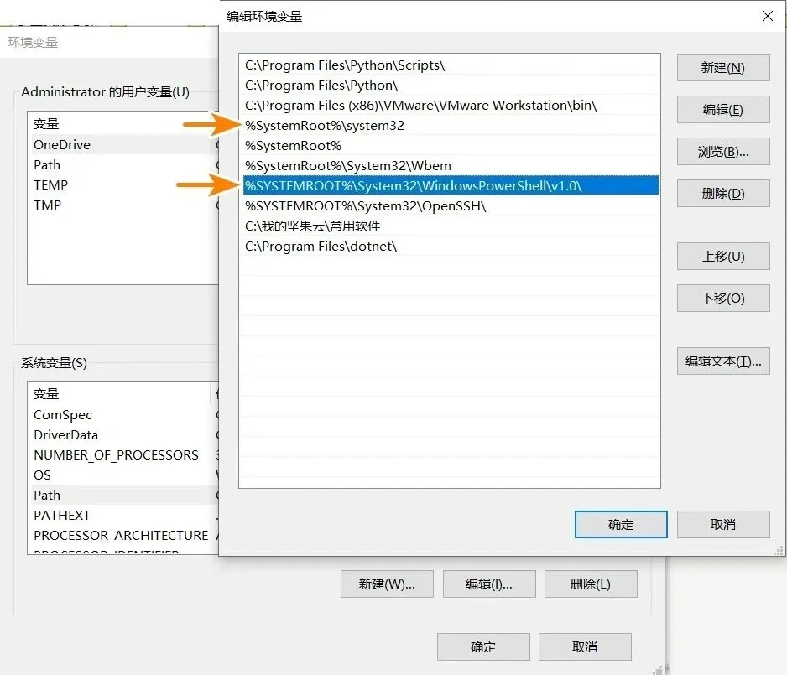Select NUMBER_OF_PROCESSORS system variable
The image size is (787, 675).
click(x=124, y=454)
